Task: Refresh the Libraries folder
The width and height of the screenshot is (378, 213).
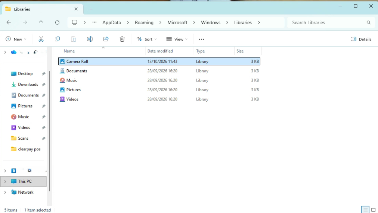Action: [57, 22]
